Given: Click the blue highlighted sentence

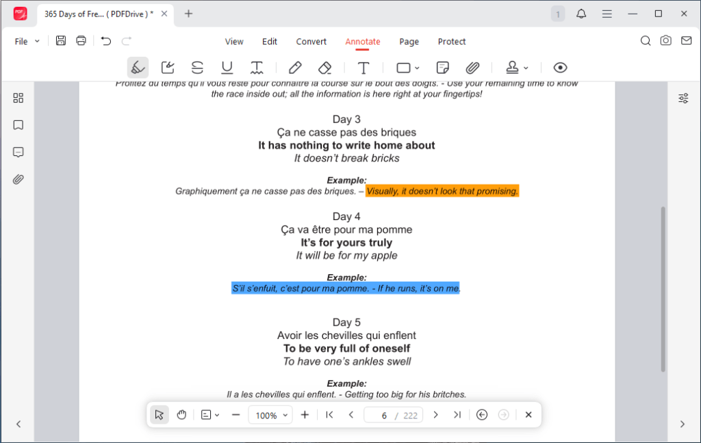Looking at the screenshot, I should tap(346, 288).
